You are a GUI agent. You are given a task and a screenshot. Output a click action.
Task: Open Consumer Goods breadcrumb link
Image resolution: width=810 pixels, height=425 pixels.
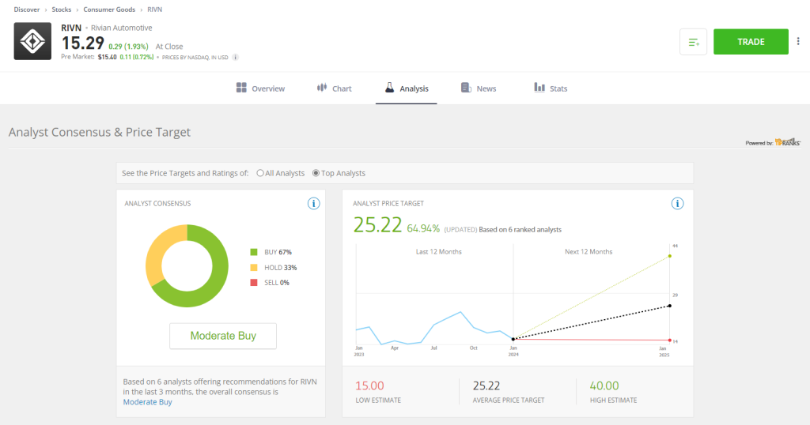pyautogui.click(x=109, y=9)
